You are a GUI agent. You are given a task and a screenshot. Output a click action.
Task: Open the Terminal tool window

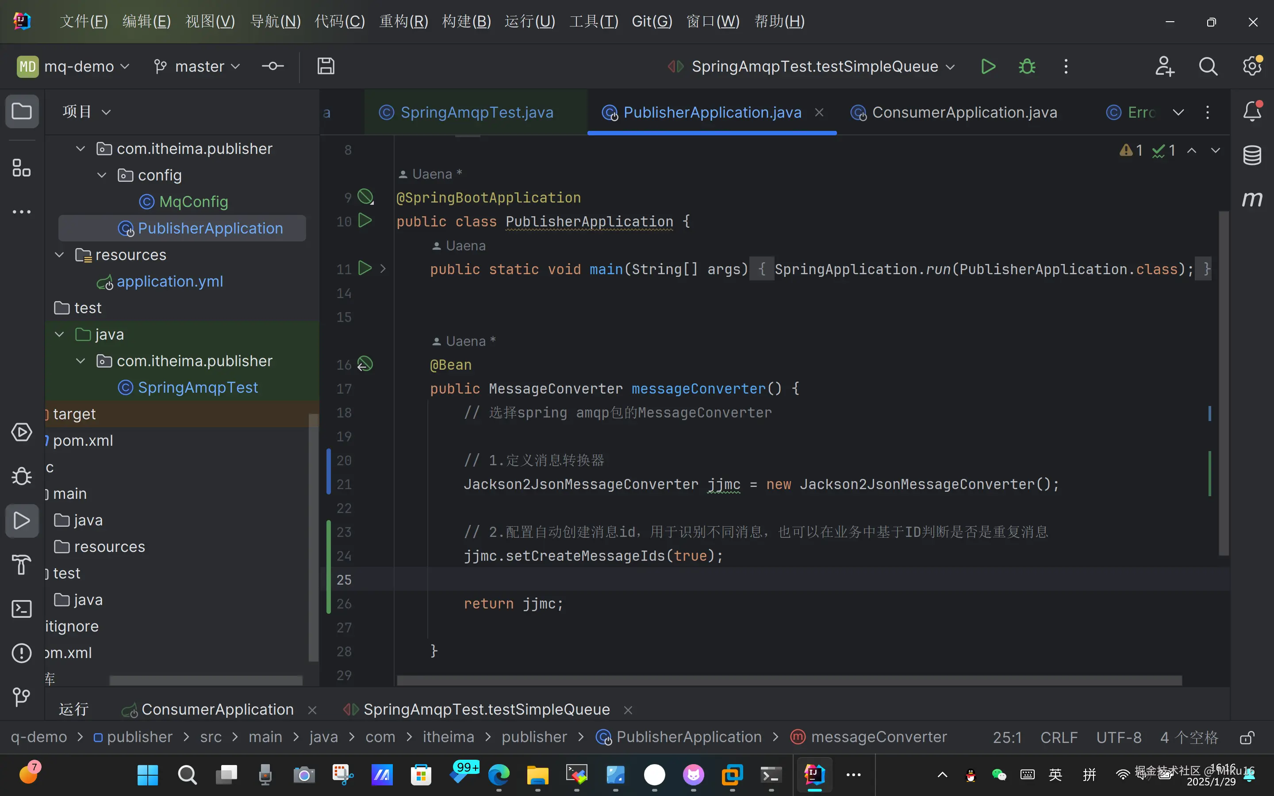tap(22, 609)
